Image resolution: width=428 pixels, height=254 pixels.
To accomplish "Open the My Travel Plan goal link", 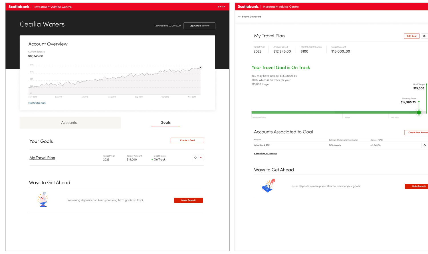I will tap(42, 157).
